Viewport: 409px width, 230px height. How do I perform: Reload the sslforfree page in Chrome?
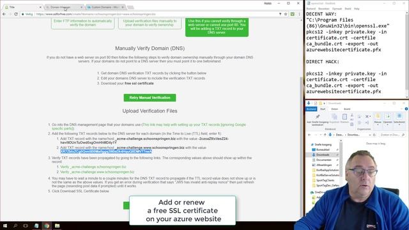pyautogui.click(x=16, y=14)
